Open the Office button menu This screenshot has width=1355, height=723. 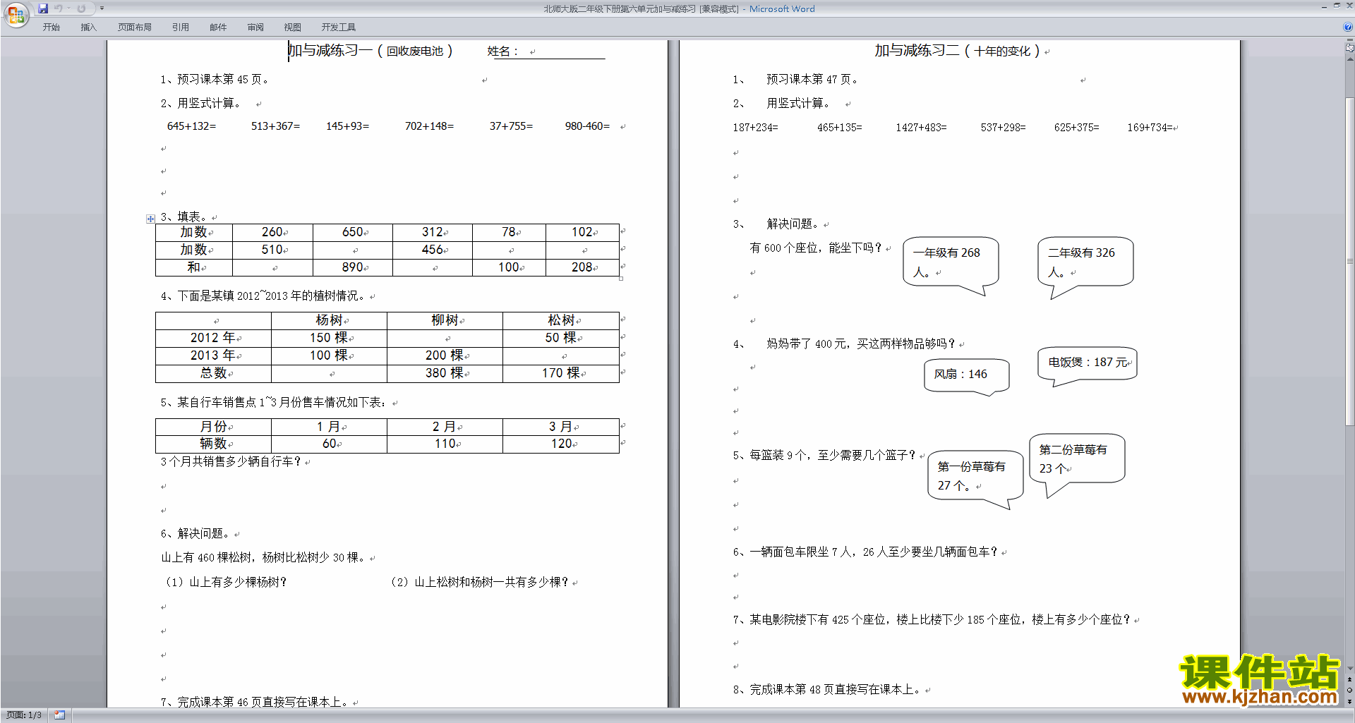click(x=16, y=15)
